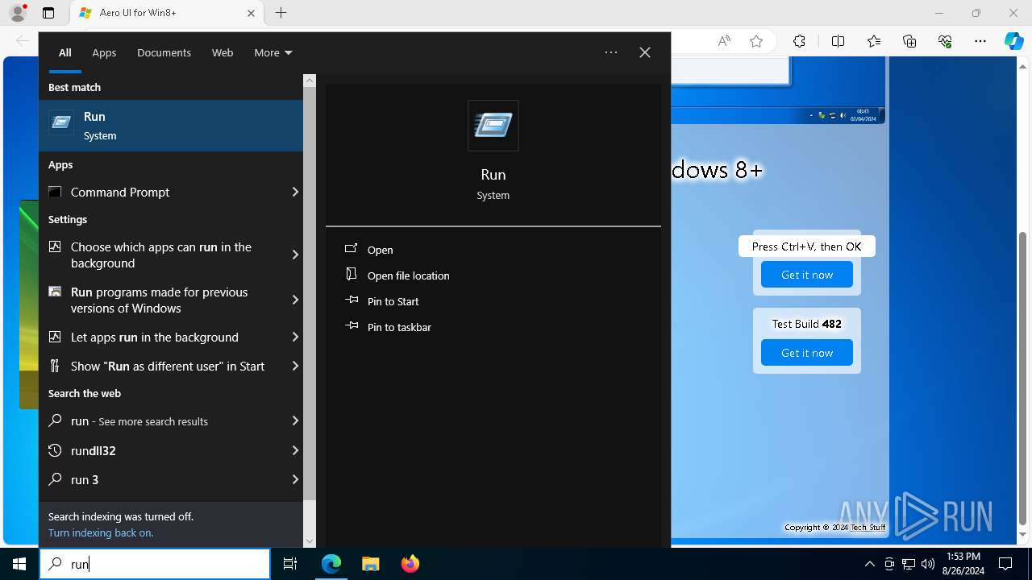
Task: Click Open file location icon
Action: 352,275
